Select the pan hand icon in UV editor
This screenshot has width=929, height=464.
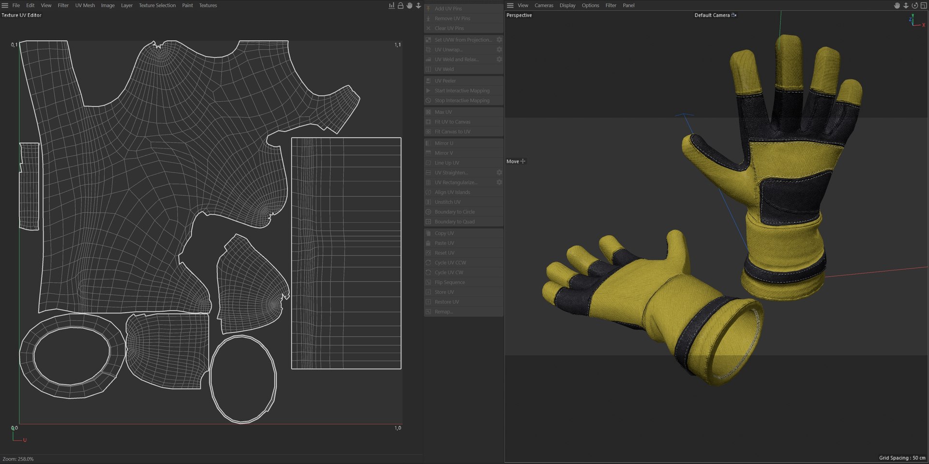pyautogui.click(x=409, y=5)
